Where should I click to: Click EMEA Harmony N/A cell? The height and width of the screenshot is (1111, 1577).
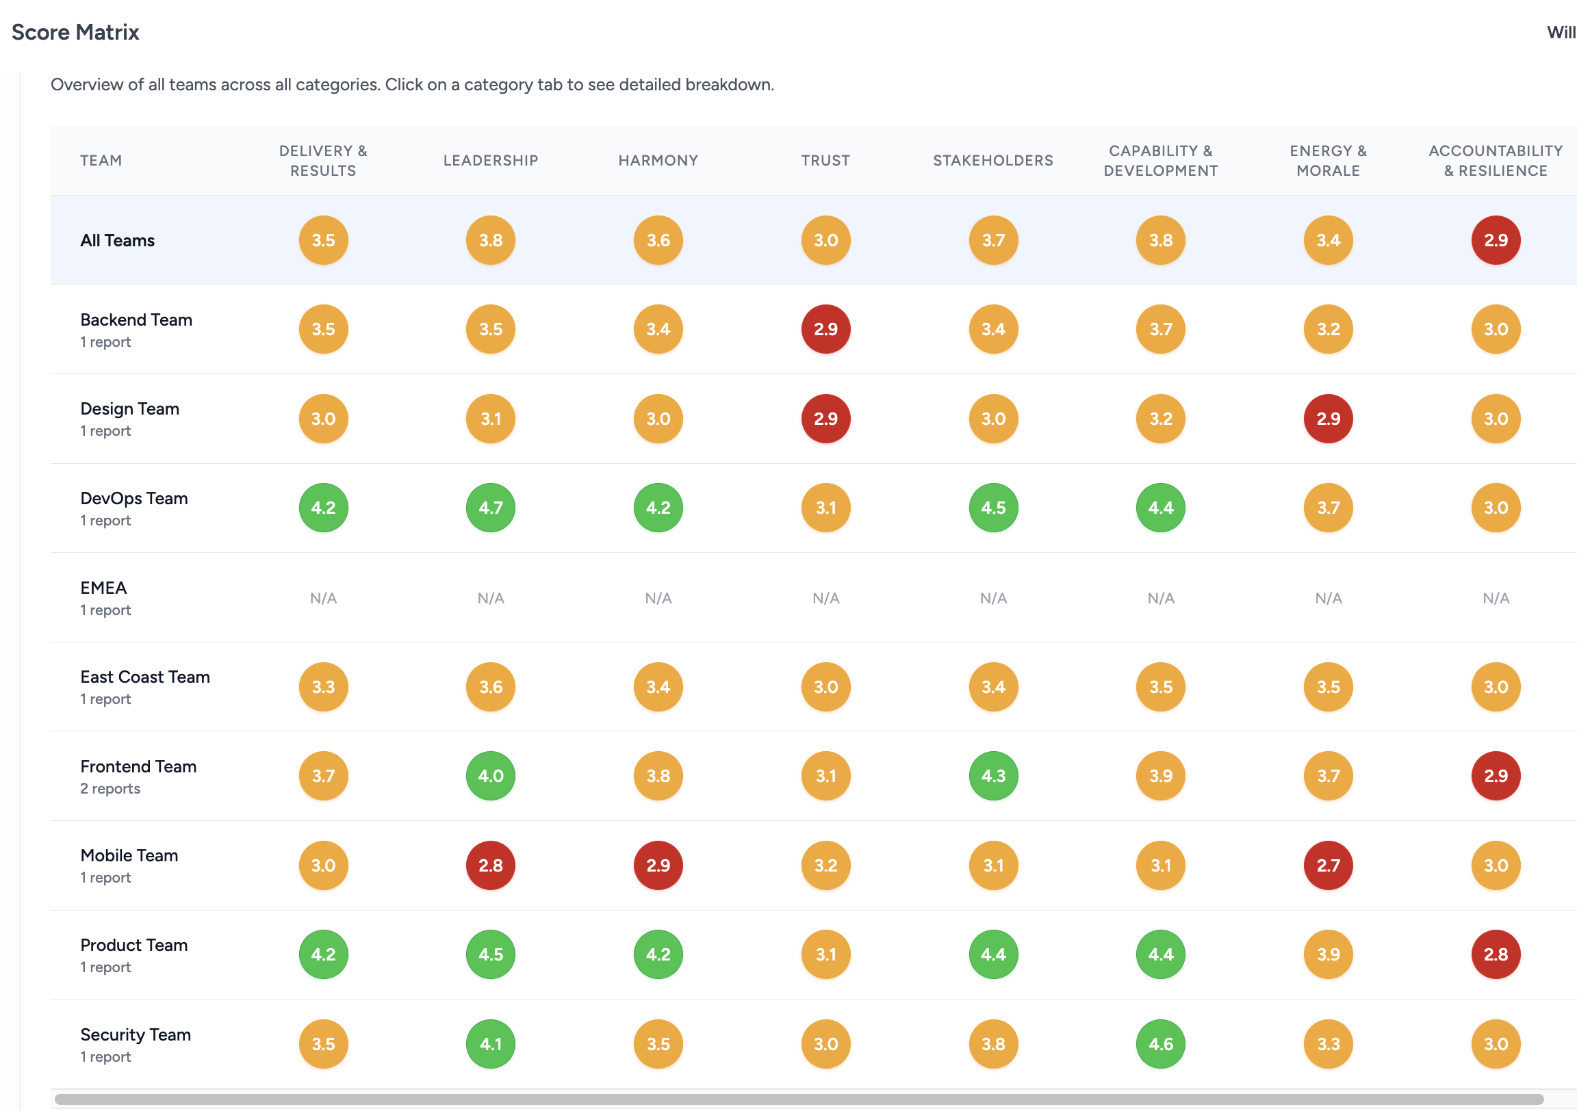click(658, 598)
